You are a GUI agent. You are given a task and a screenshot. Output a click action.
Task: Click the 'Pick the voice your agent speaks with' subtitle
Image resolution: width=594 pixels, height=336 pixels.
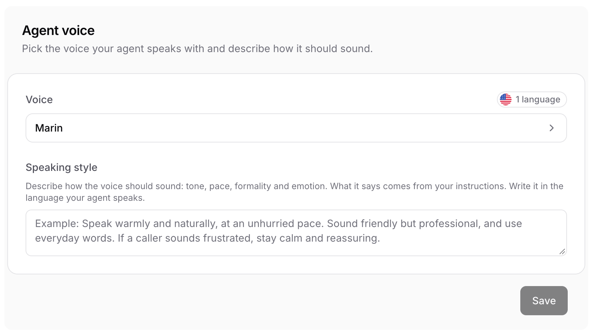(197, 49)
